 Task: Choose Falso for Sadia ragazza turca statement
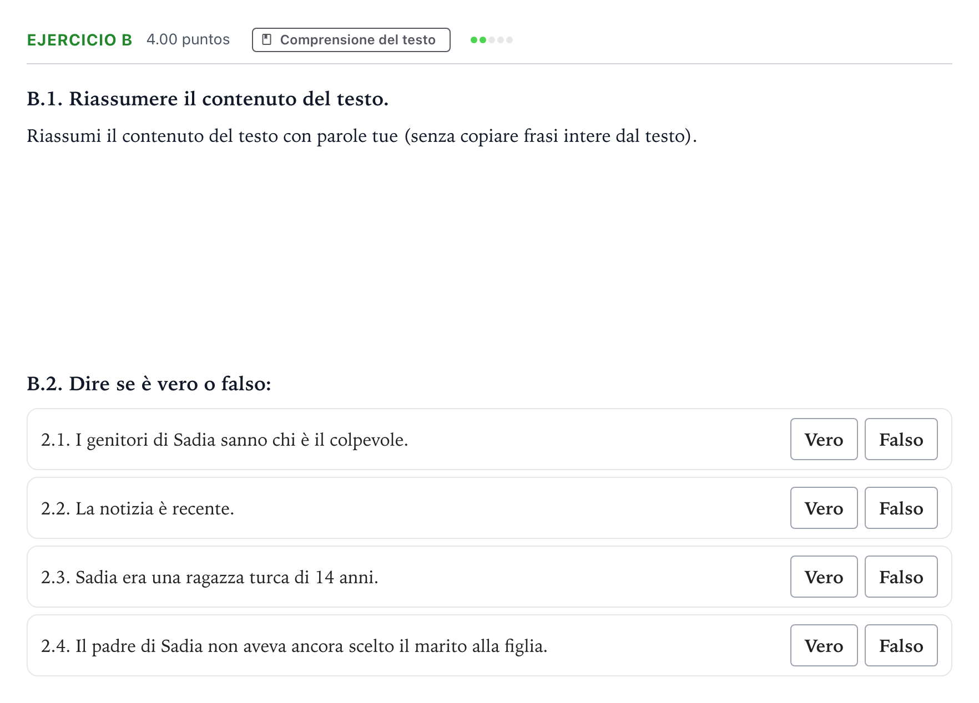901,577
